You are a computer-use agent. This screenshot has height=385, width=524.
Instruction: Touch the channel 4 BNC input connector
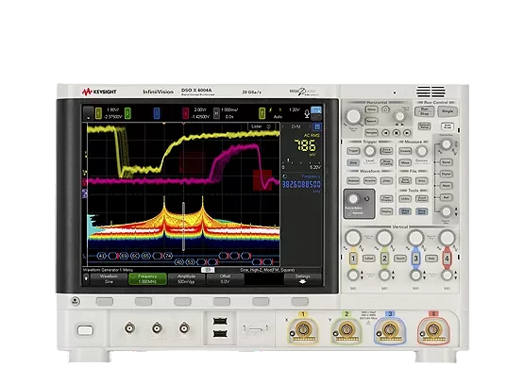click(x=433, y=330)
